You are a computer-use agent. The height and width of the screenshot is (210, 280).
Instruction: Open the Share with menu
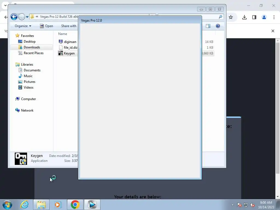point(69,26)
